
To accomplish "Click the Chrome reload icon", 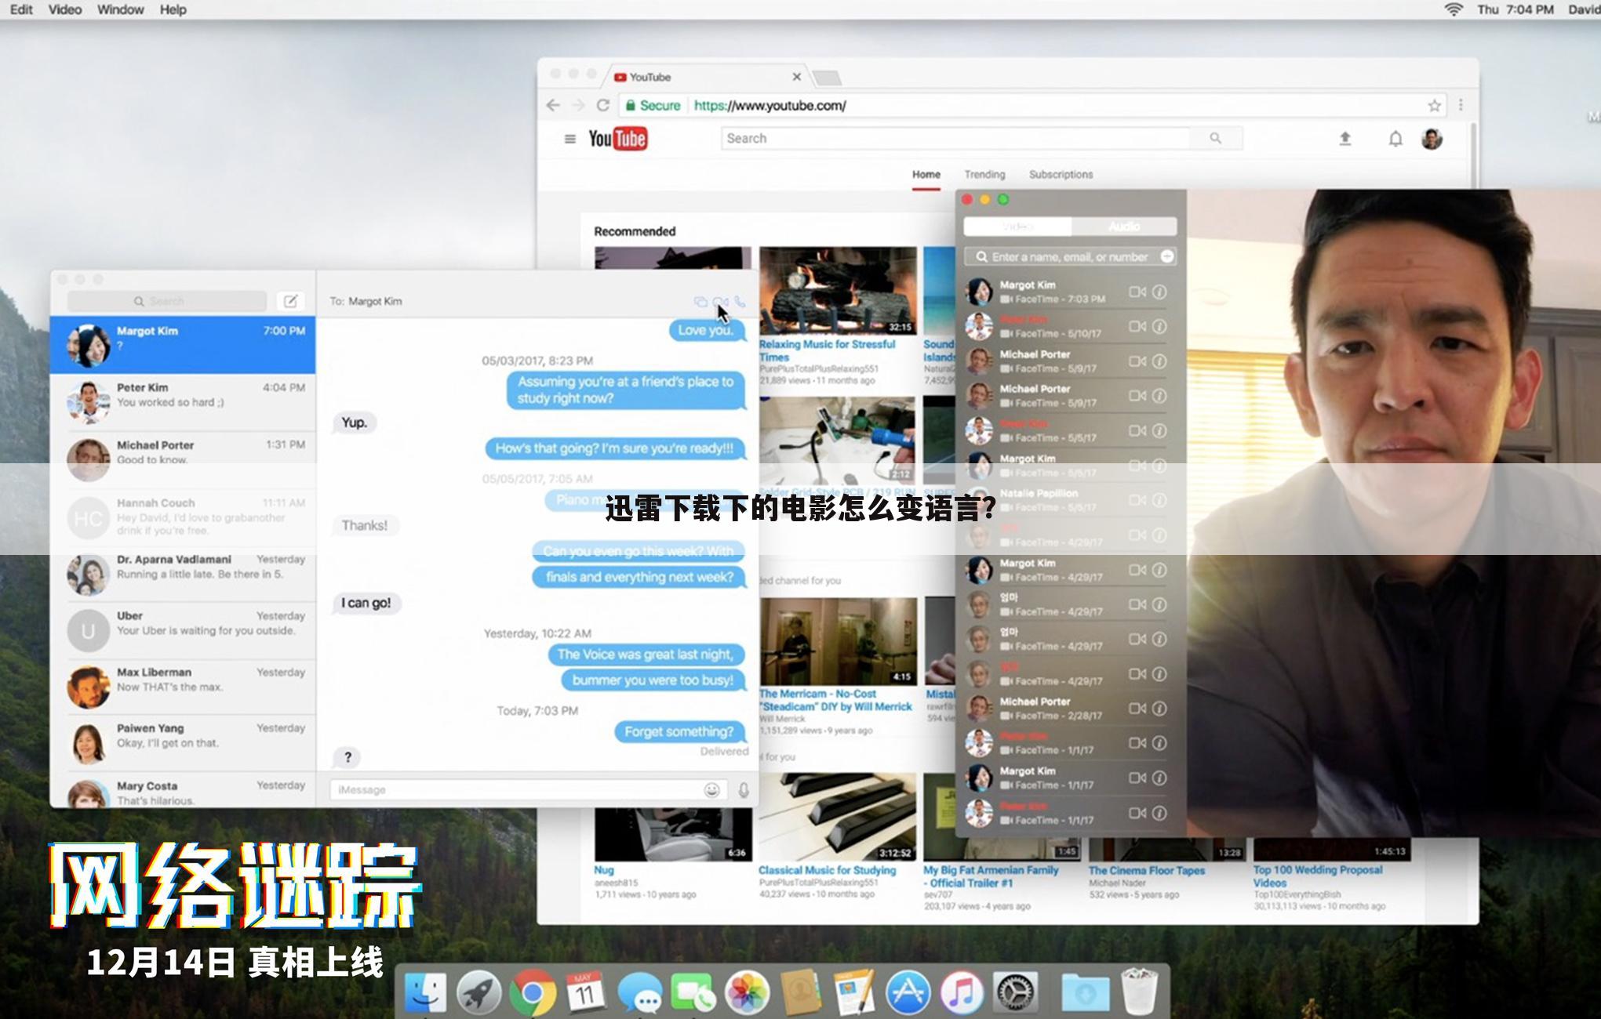I will click(602, 105).
